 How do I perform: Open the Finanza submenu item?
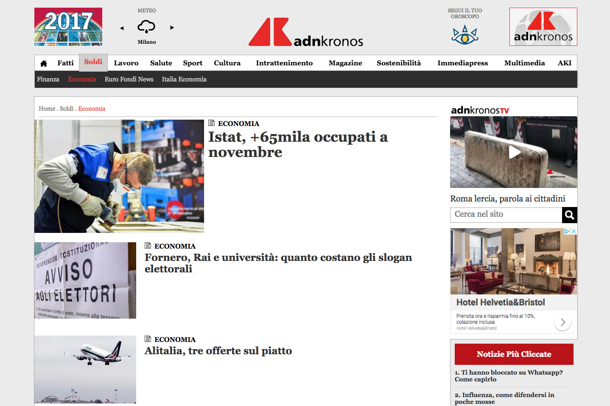(x=48, y=79)
